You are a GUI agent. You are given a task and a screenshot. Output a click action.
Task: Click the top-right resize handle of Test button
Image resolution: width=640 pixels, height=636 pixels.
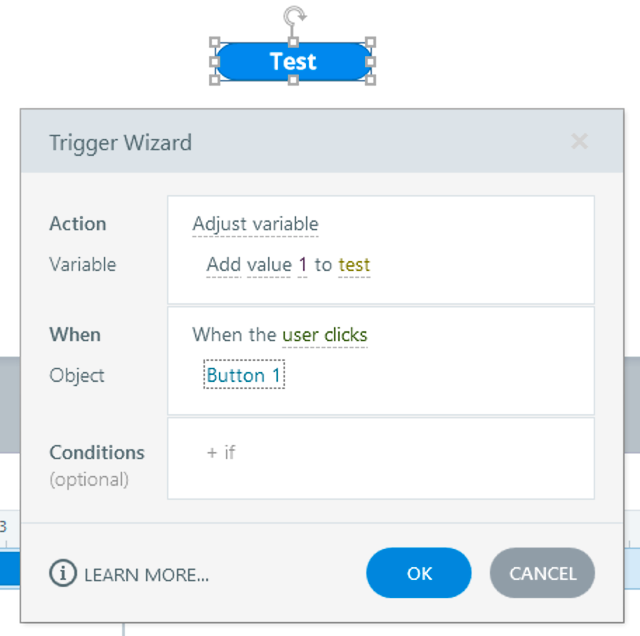coord(371,42)
